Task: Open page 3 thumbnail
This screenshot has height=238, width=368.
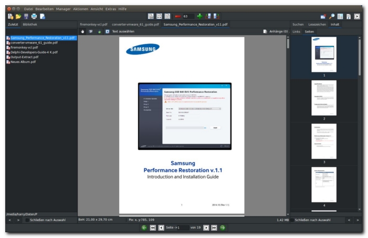Action: pos(324,141)
